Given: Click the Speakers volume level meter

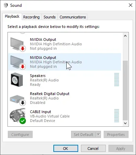Looking at the screenshot, I should (117, 80).
